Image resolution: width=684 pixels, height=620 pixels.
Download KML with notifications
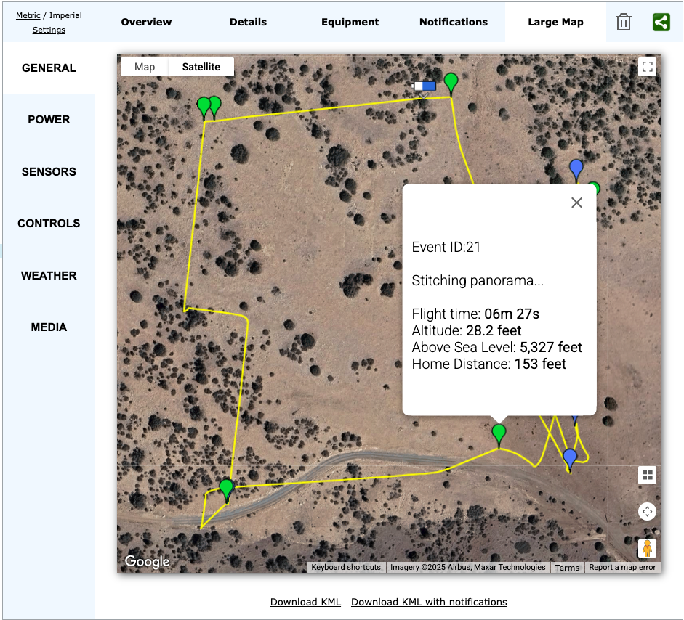pyautogui.click(x=429, y=602)
